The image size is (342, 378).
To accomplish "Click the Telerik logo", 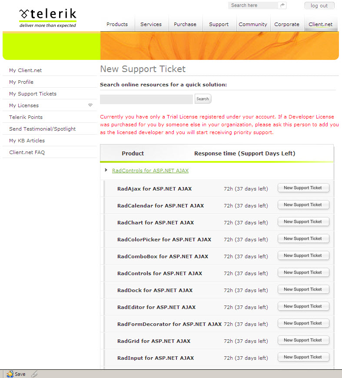I will coord(47,18).
